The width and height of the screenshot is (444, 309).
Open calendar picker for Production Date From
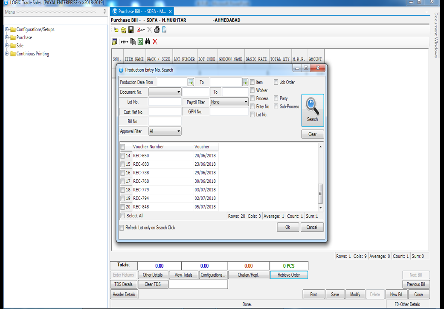click(191, 82)
